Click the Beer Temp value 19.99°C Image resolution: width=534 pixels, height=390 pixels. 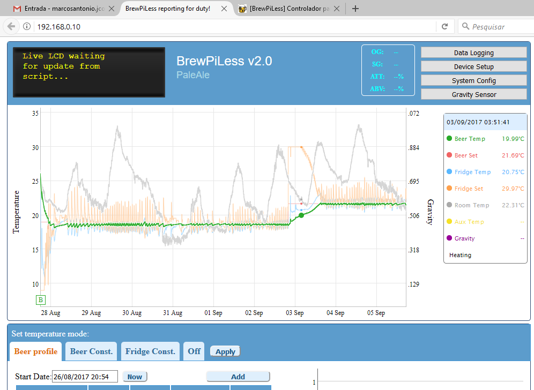click(x=513, y=139)
